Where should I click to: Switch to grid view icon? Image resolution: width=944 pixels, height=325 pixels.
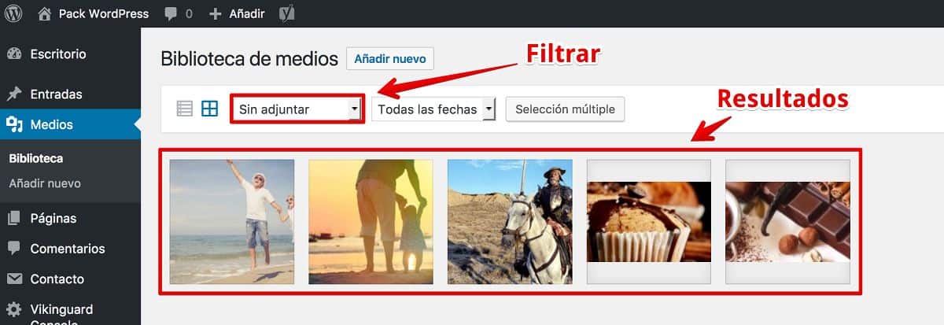pos(210,109)
